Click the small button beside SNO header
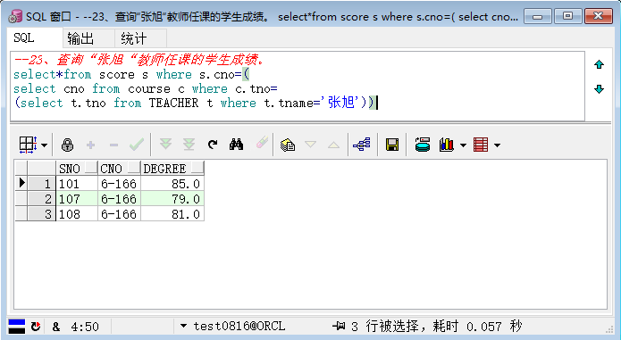The height and width of the screenshot is (340, 621). click(91, 168)
